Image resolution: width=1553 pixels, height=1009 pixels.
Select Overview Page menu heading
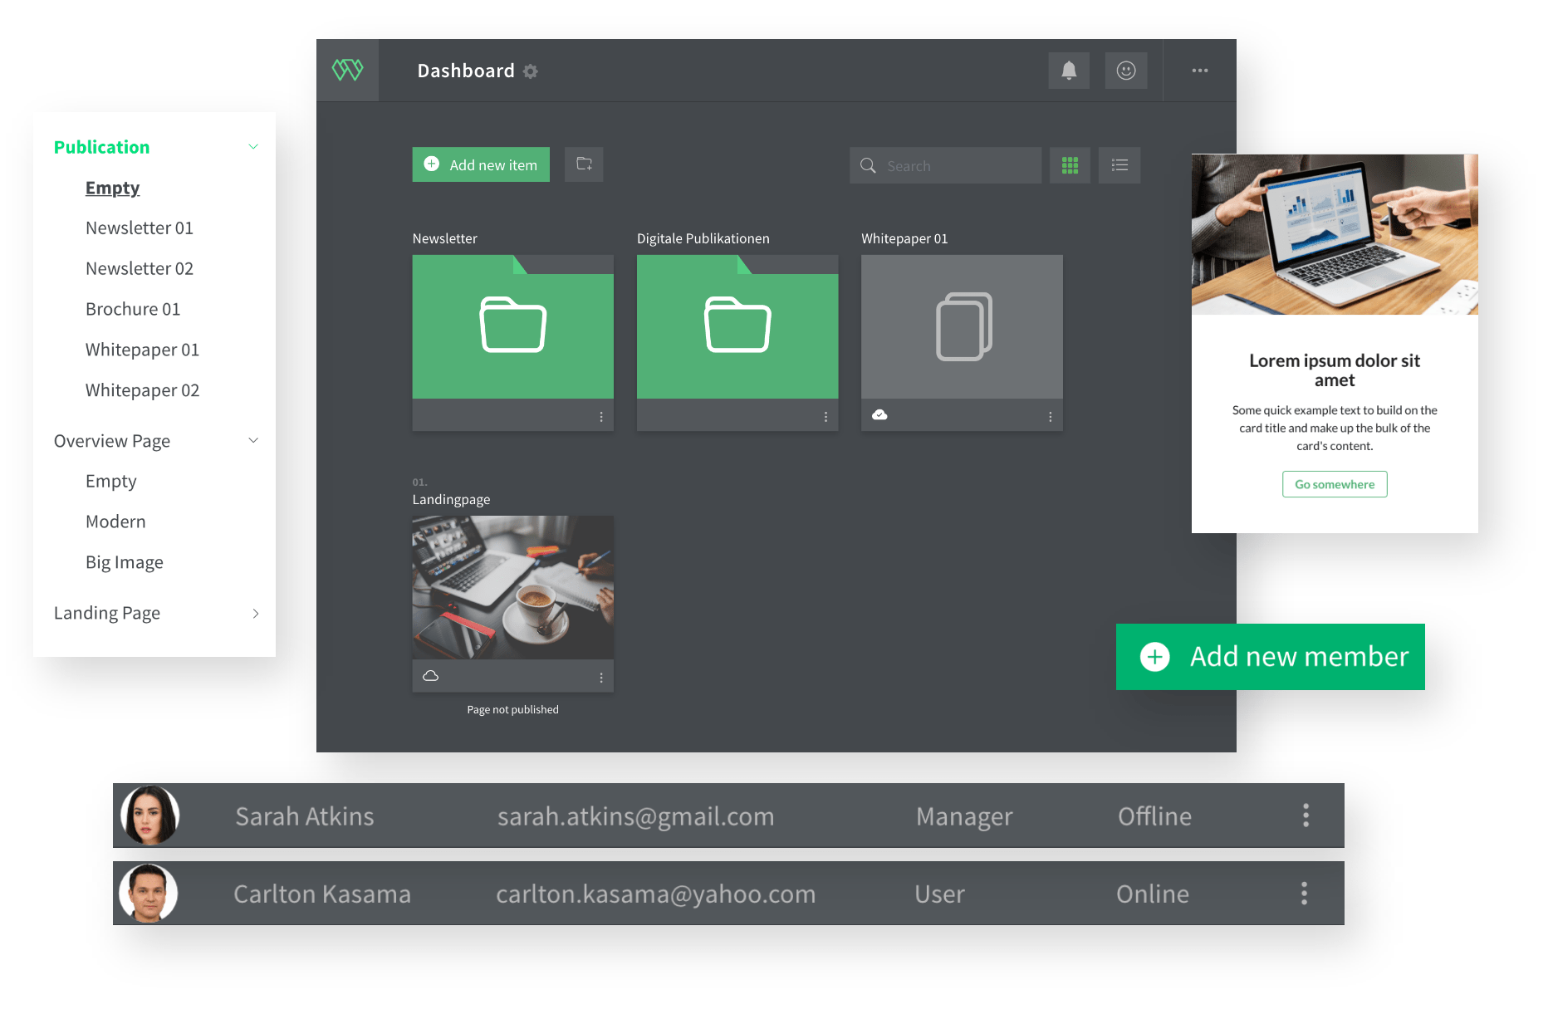pos(112,441)
